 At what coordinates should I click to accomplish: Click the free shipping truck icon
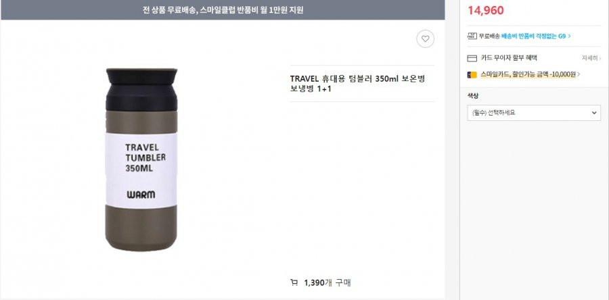coord(472,36)
